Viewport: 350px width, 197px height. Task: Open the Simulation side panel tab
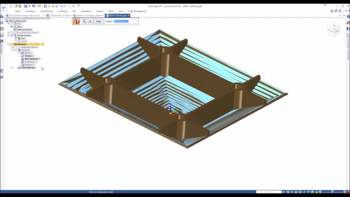(x=1, y=49)
